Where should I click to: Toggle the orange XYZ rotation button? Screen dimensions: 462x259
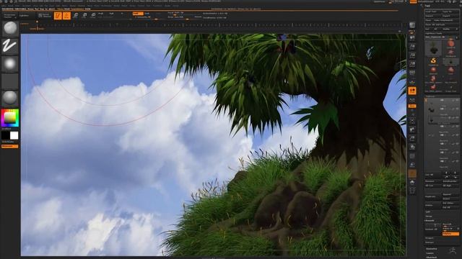(x=412, y=106)
